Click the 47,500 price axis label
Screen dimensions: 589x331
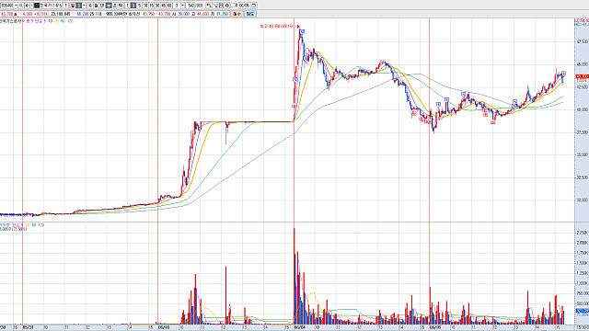pyautogui.click(x=582, y=42)
